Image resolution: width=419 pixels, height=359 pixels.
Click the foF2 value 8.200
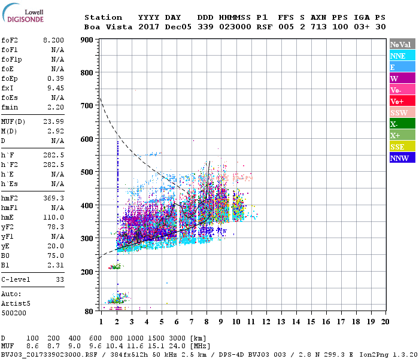click(53, 40)
